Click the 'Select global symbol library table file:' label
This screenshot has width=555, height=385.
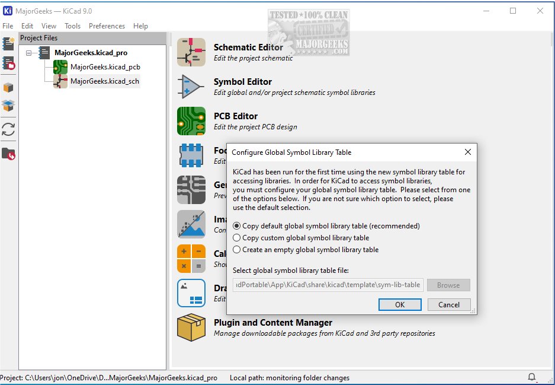(291, 271)
